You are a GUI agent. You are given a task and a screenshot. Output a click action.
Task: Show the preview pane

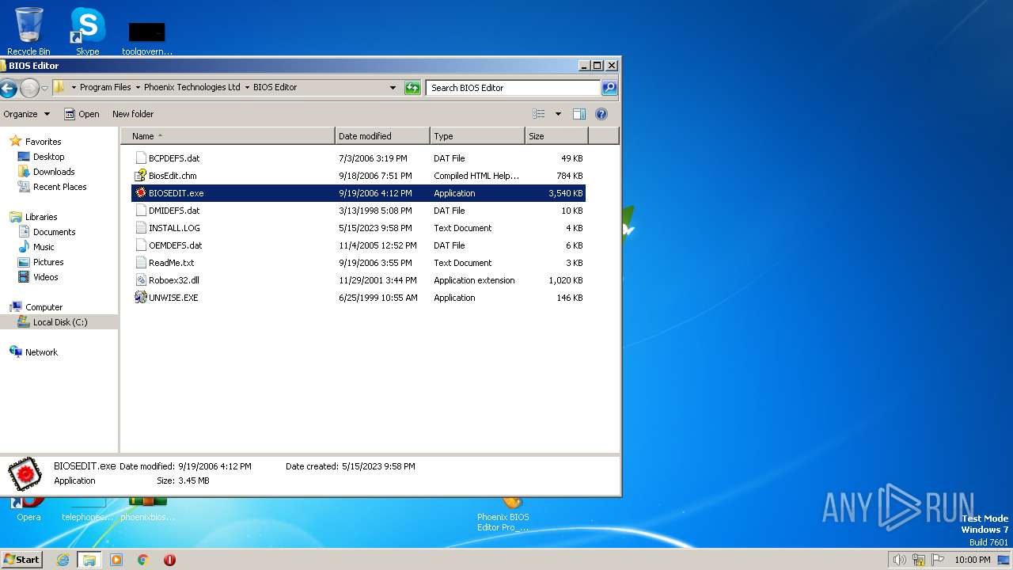tap(579, 114)
